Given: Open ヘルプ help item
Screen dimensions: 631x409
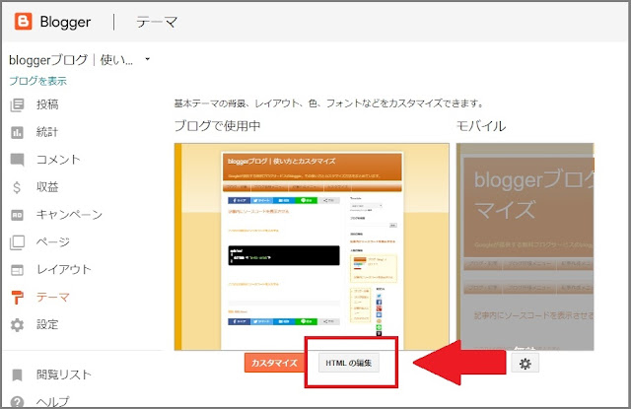Looking at the screenshot, I should point(52,401).
